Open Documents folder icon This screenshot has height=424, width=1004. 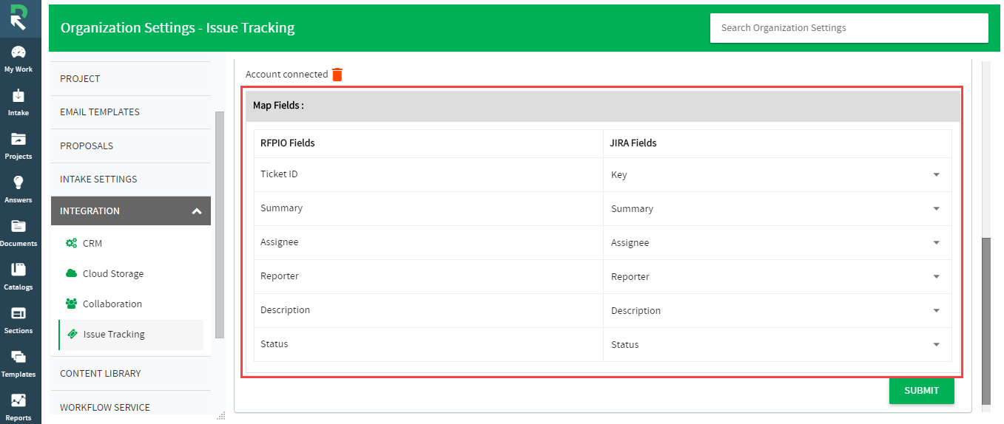click(18, 226)
